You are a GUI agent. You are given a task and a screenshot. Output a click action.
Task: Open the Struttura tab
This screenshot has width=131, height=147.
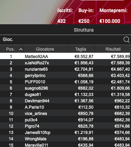pos(84,30)
